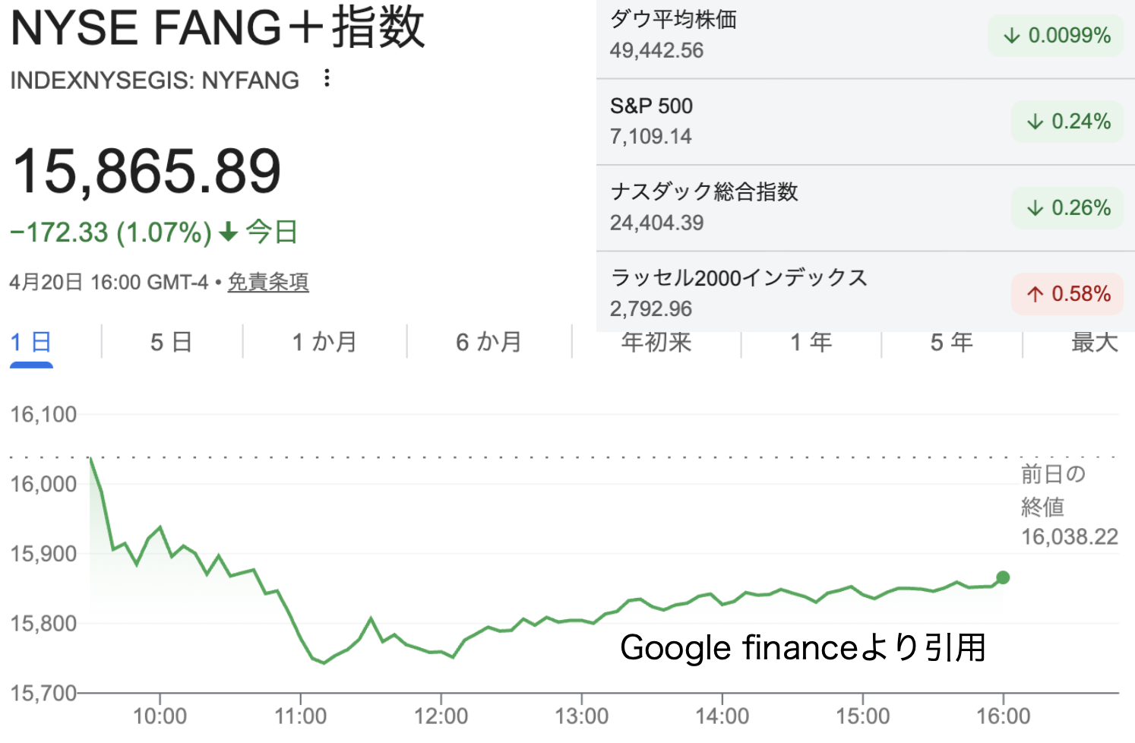Select the 年初来 range tab
The height and width of the screenshot is (743, 1135).
point(656,343)
